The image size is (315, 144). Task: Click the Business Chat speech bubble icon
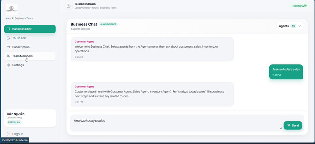[x=8, y=29]
